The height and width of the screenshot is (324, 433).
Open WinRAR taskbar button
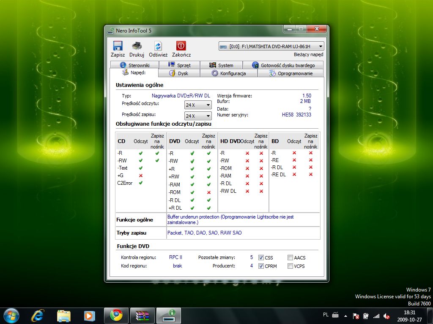pyautogui.click(x=142, y=316)
